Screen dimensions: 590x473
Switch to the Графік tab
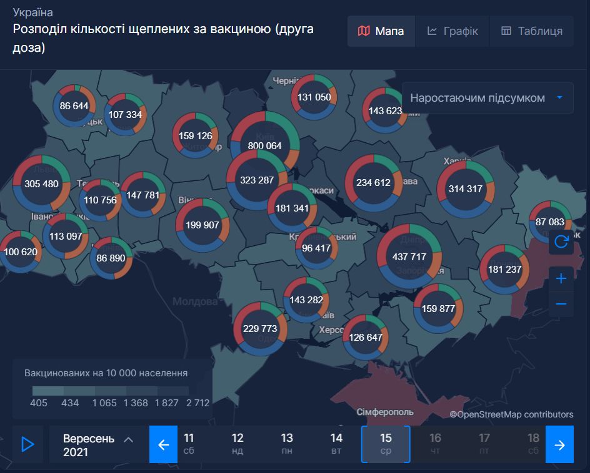(x=452, y=31)
